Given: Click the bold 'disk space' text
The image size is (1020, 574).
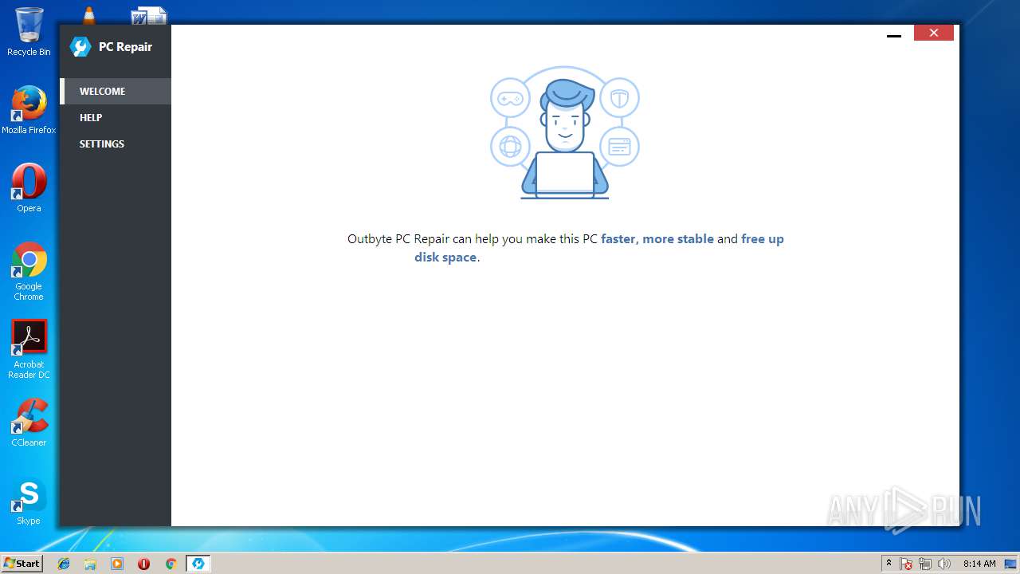Looking at the screenshot, I should (445, 257).
